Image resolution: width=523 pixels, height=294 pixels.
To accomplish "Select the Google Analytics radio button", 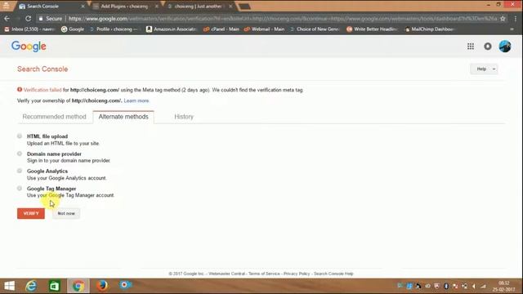I will tap(20, 171).
